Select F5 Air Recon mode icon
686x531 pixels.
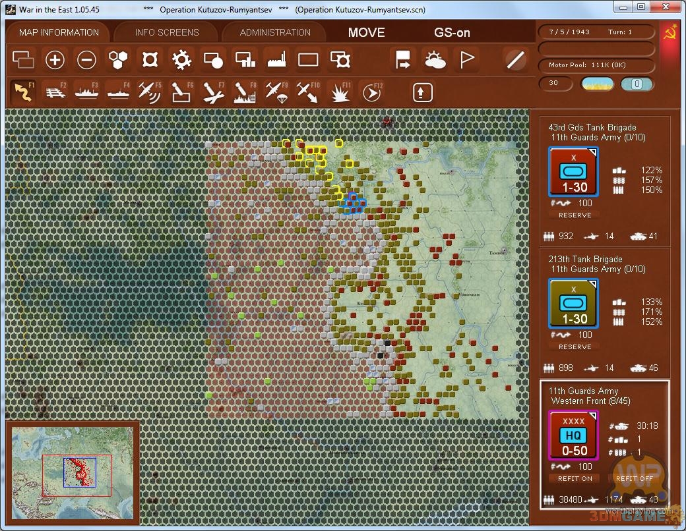click(x=150, y=92)
